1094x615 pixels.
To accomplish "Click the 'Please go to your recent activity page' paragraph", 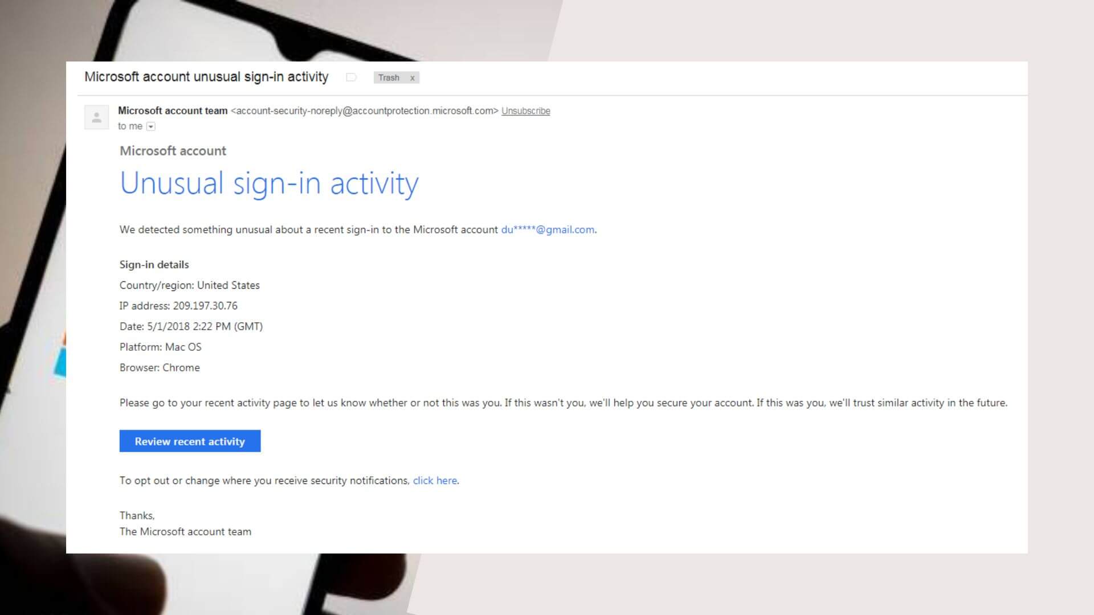I will click(563, 403).
